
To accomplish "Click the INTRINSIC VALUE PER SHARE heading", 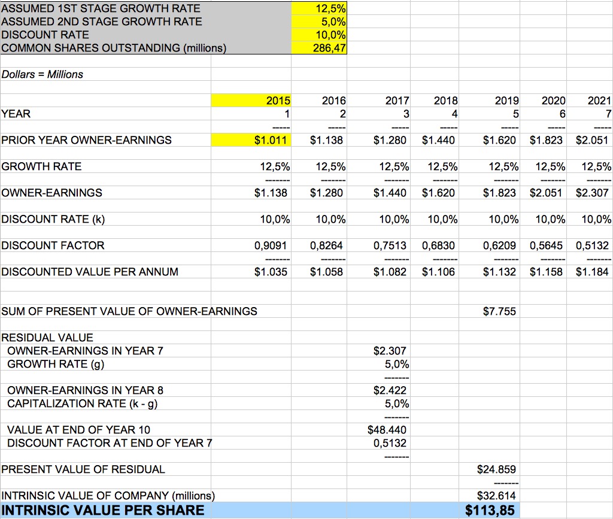I will pyautogui.click(x=103, y=511).
